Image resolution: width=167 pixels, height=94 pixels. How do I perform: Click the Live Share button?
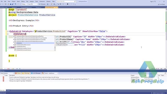pos(161,4)
